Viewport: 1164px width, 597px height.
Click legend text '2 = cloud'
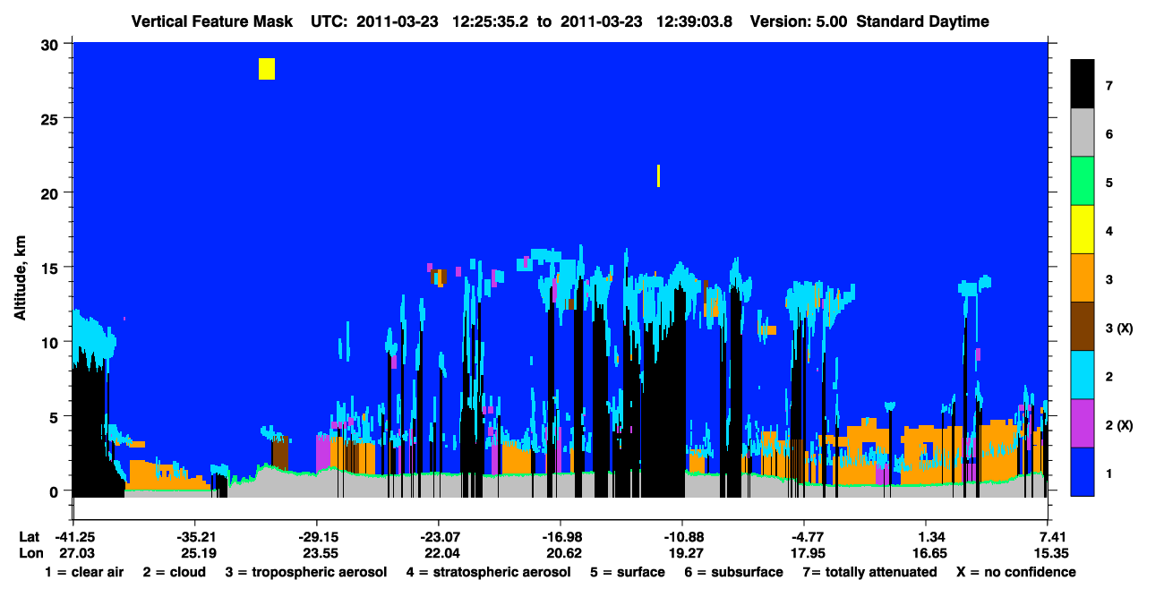(174, 572)
